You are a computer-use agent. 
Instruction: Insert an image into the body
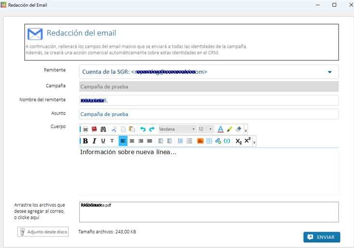tap(201, 141)
